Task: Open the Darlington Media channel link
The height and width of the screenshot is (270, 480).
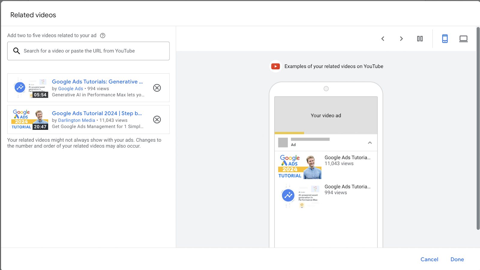Action: point(76,120)
